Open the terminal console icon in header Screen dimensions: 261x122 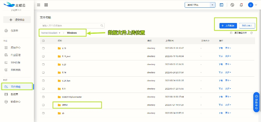point(221,5)
